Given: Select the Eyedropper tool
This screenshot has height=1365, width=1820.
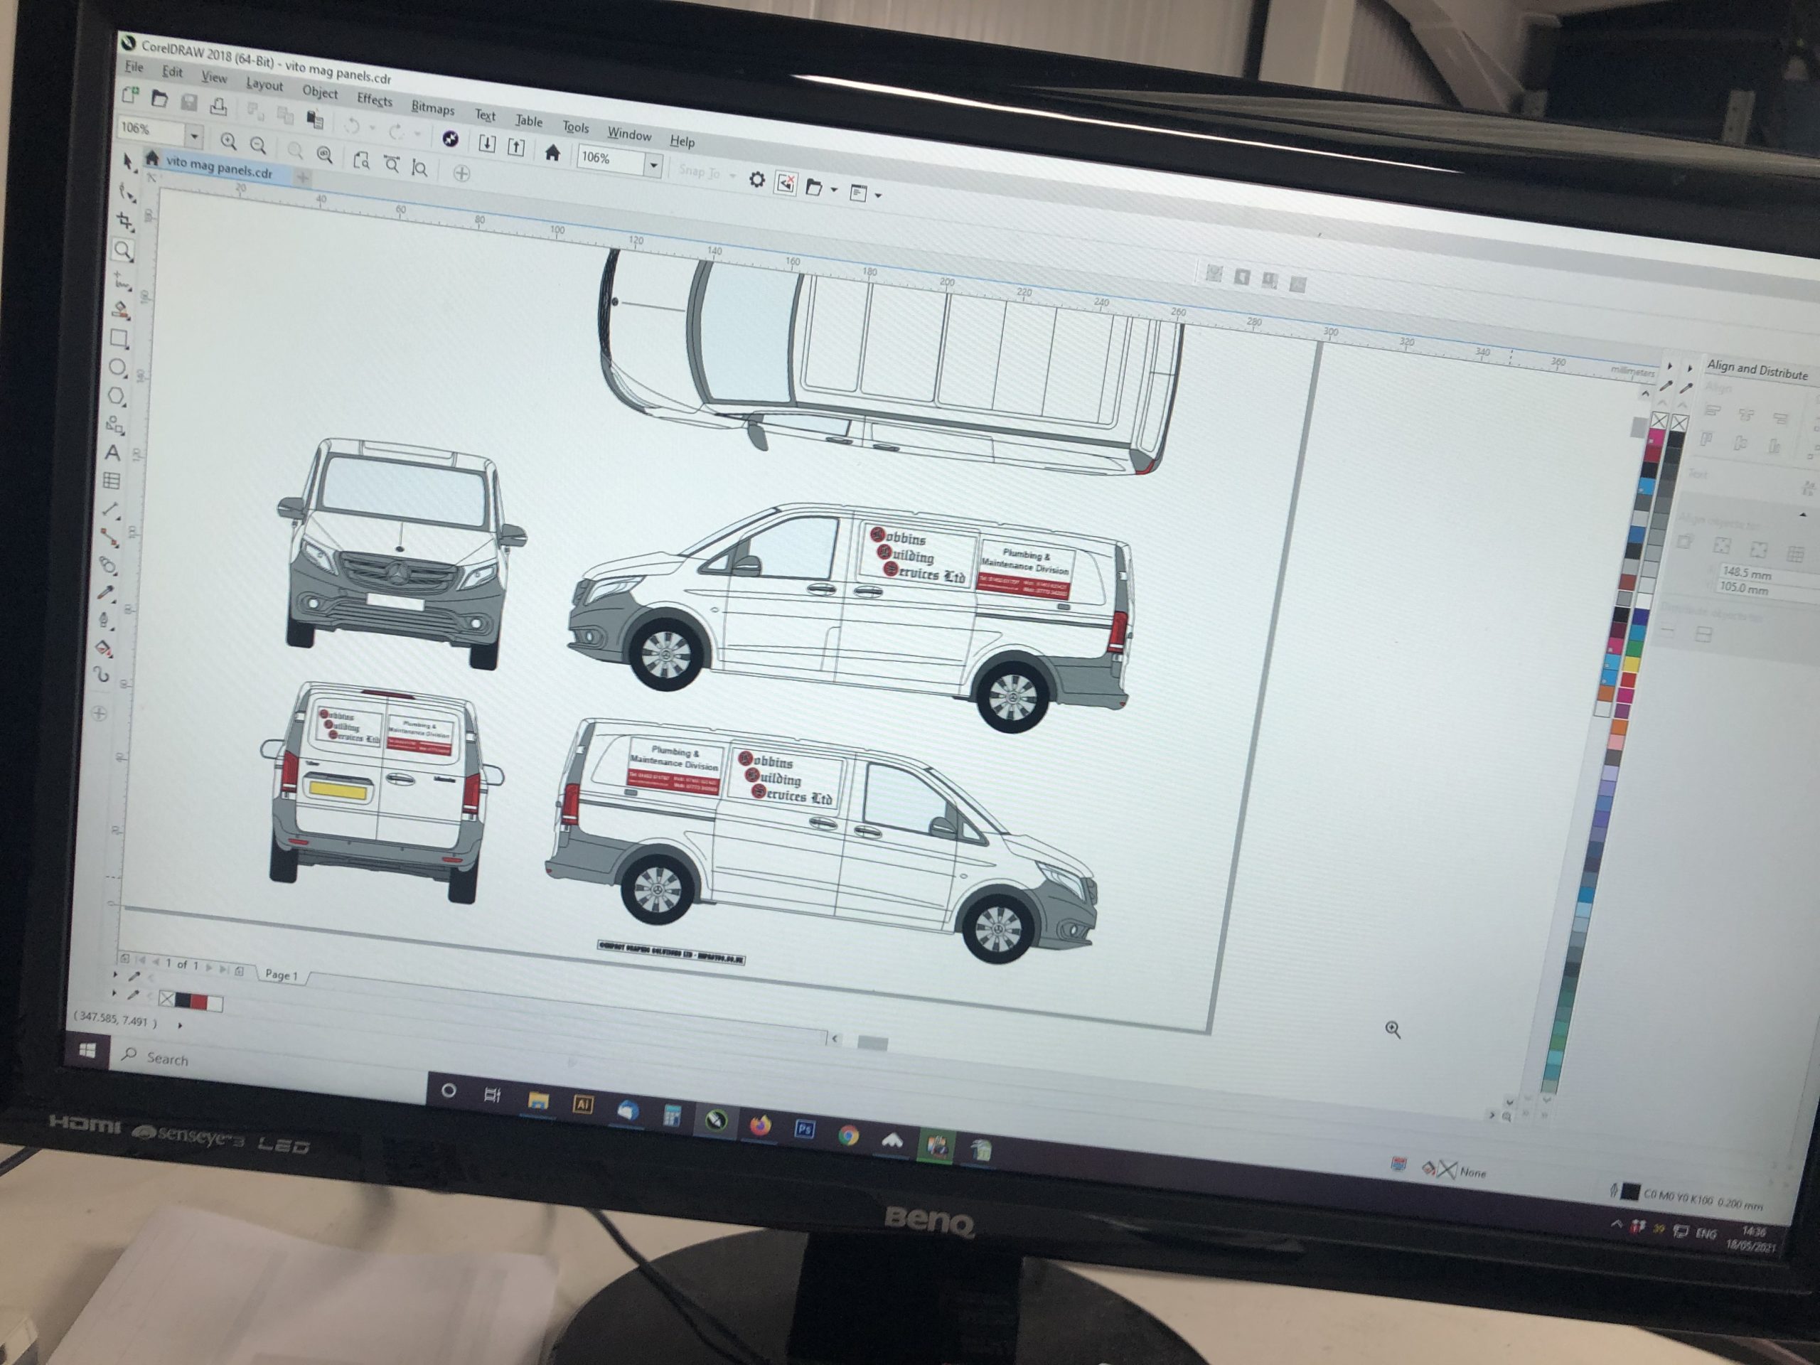Looking at the screenshot, I should 106,592.
